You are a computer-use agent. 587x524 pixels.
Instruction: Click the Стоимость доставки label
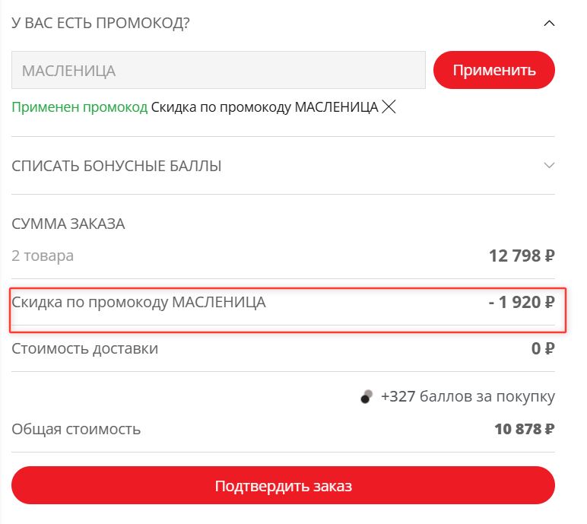tap(85, 349)
